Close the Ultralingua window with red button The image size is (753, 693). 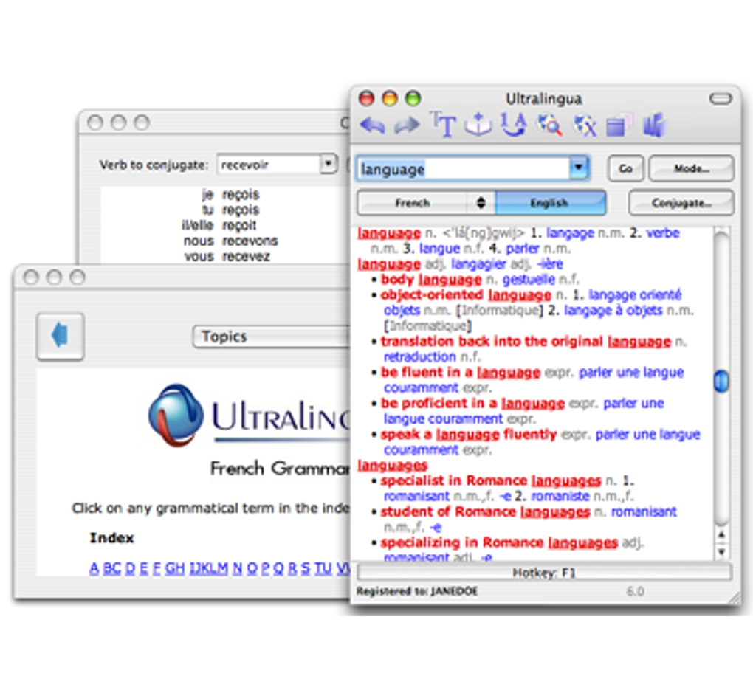(366, 98)
